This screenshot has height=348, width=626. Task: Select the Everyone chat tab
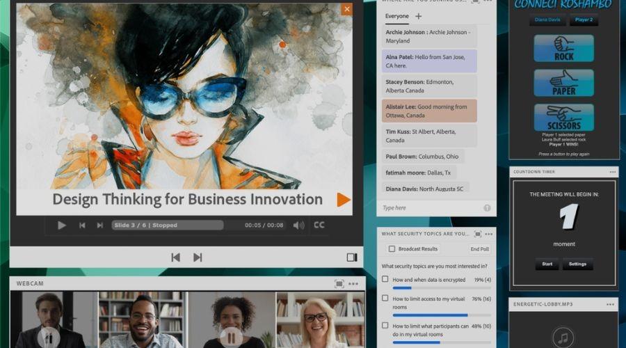point(397,16)
